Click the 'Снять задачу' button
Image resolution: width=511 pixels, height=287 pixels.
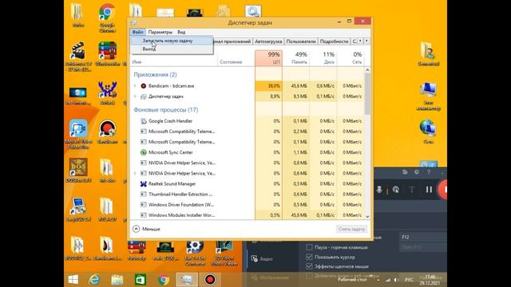click(351, 229)
